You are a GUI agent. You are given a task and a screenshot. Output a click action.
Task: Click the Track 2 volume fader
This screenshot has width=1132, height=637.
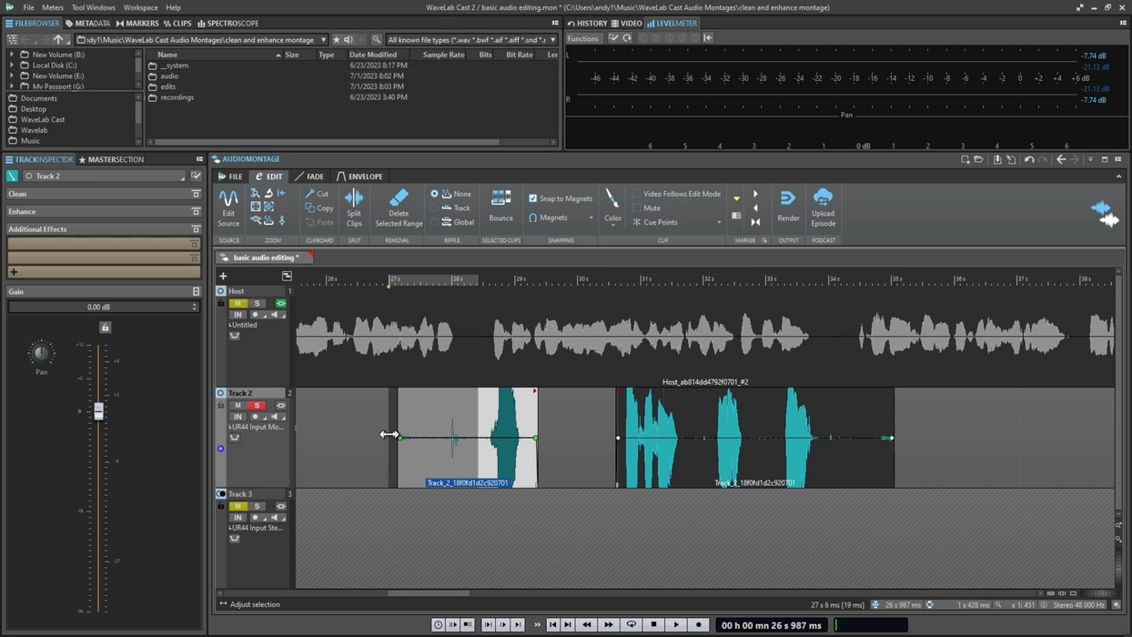(99, 411)
